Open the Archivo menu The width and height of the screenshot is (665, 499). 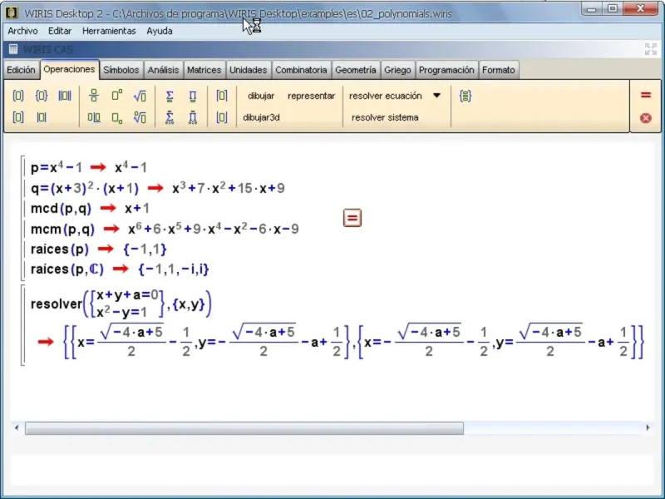[22, 31]
